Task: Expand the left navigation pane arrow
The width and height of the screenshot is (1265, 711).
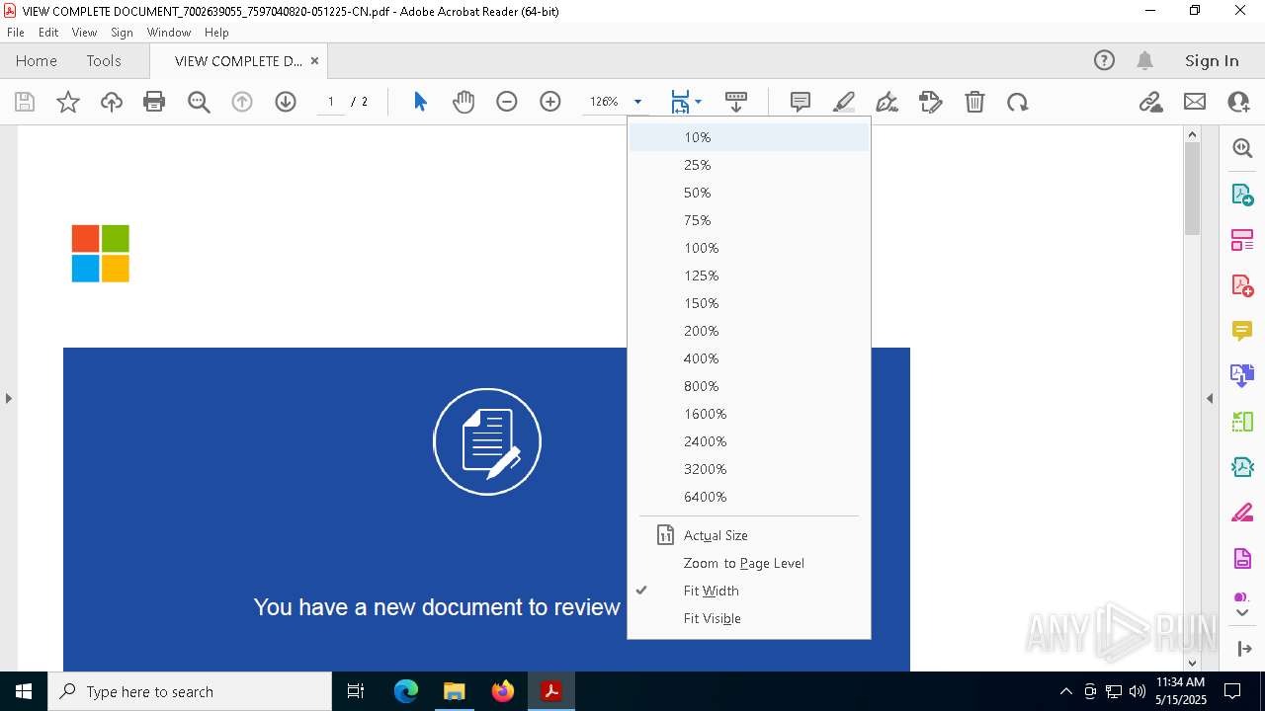Action: pos(9,398)
